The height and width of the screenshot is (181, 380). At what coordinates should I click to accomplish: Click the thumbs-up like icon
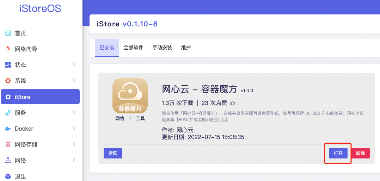coord(233,103)
